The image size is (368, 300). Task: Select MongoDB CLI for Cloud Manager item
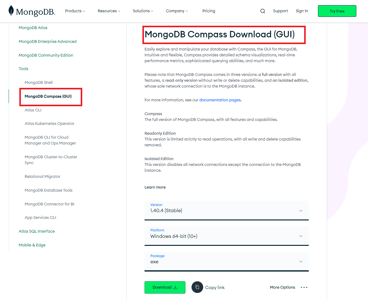coord(50,140)
